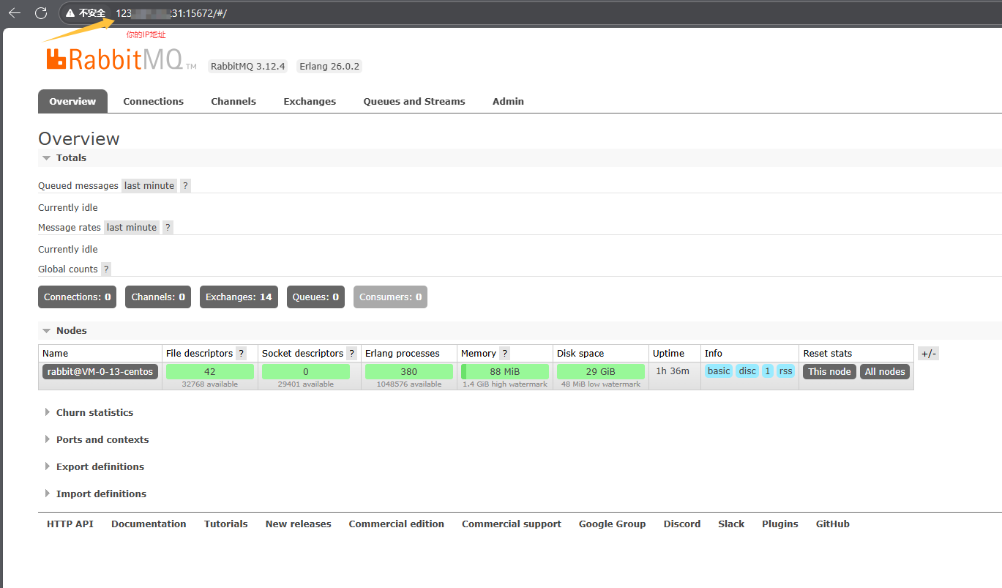Click the browser address bar URL
Image resolution: width=1002 pixels, height=588 pixels.
pyautogui.click(x=171, y=13)
